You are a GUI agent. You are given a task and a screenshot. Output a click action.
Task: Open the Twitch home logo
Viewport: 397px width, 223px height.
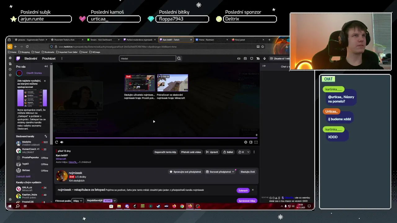click(18, 58)
